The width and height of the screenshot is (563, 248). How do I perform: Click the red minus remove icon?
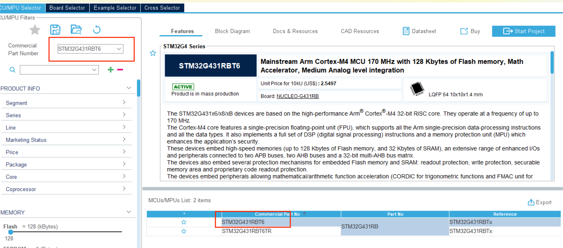click(x=120, y=70)
